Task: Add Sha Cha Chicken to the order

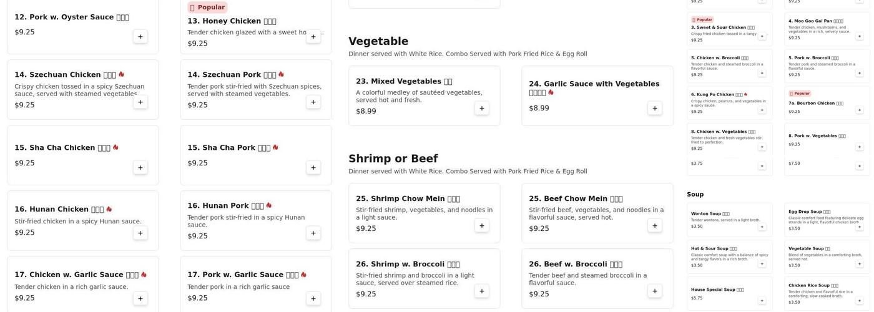Action: coord(140,167)
